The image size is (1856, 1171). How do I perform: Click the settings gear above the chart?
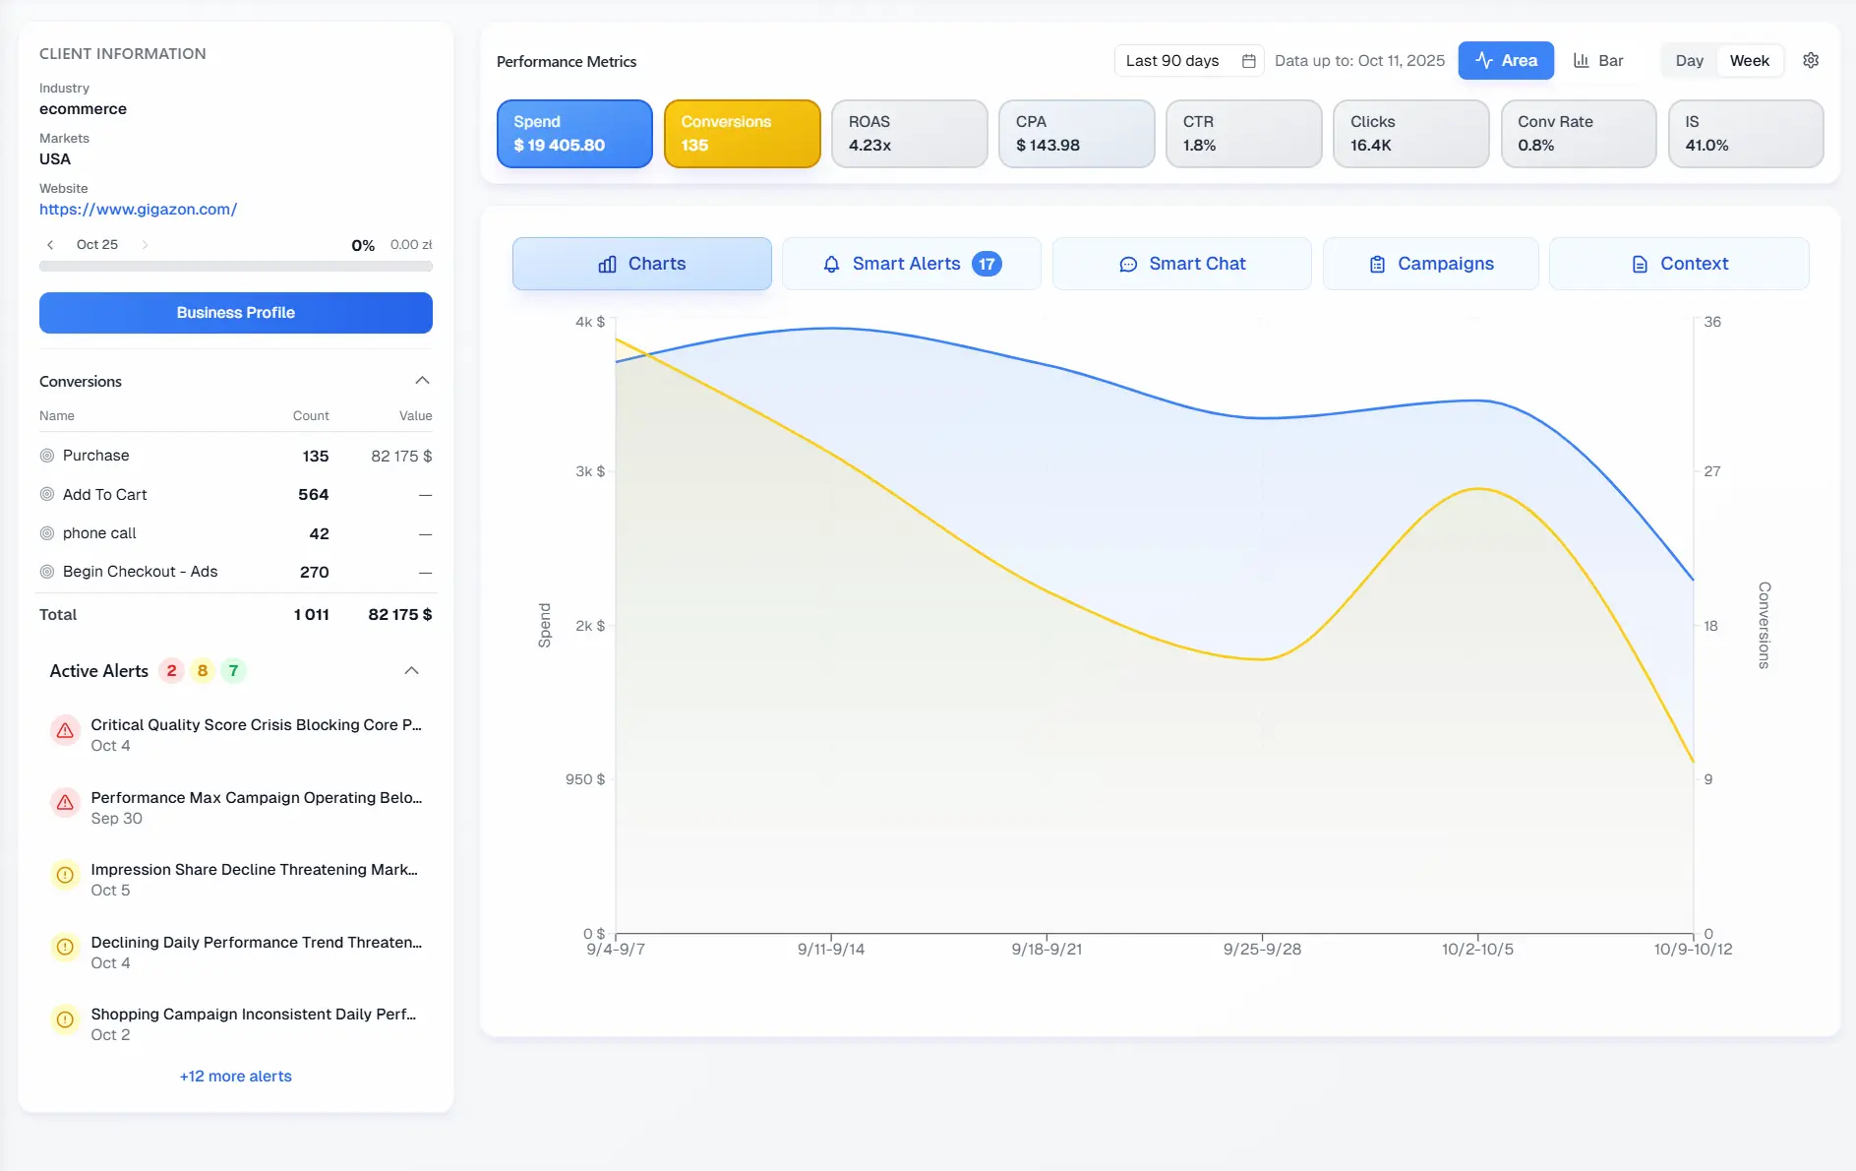[x=1812, y=60]
